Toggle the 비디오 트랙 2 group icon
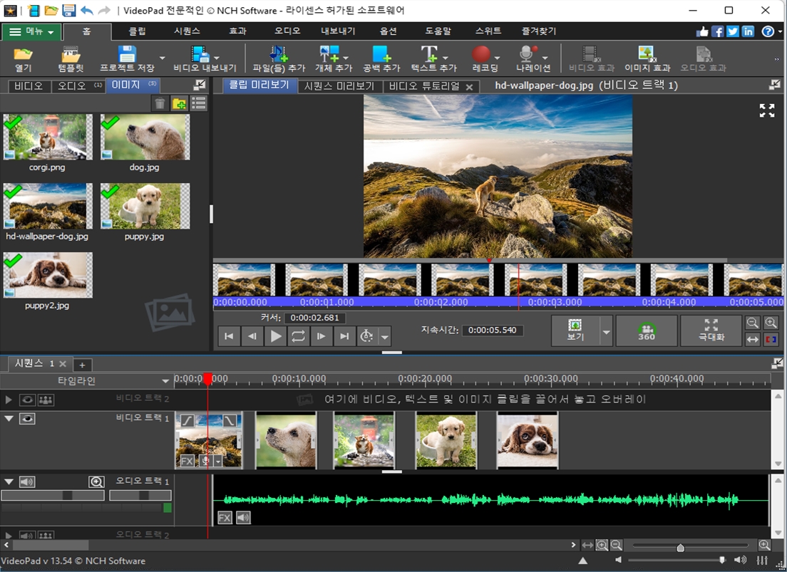Screen dimensions: 787x572 [46, 400]
